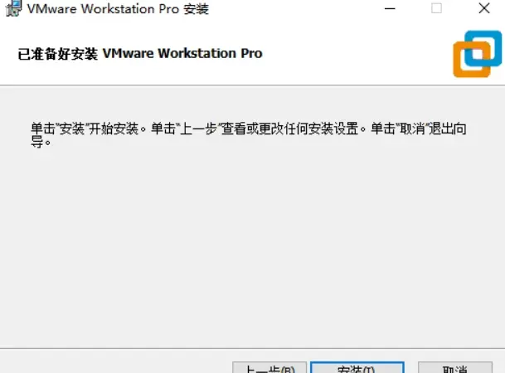Minimize the VMware Workstation Pro installer window

coord(390,8)
